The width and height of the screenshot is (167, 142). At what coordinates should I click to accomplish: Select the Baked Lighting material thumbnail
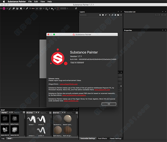coord(68,119)
